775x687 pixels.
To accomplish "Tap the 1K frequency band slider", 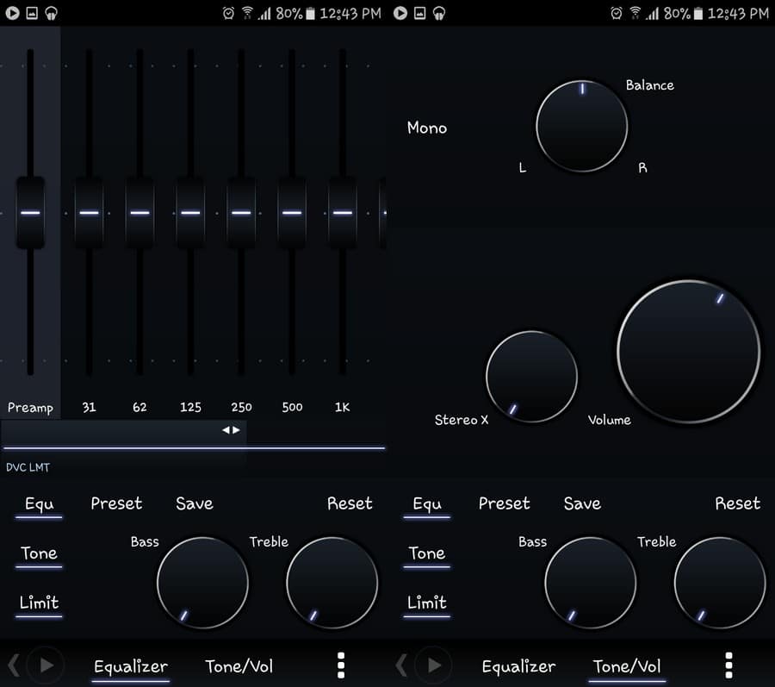I will pyautogui.click(x=342, y=211).
